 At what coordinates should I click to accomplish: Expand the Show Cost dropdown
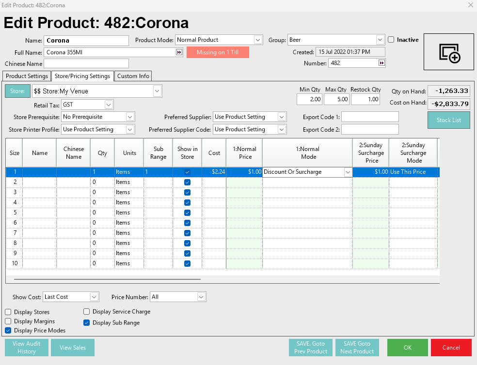coord(95,297)
